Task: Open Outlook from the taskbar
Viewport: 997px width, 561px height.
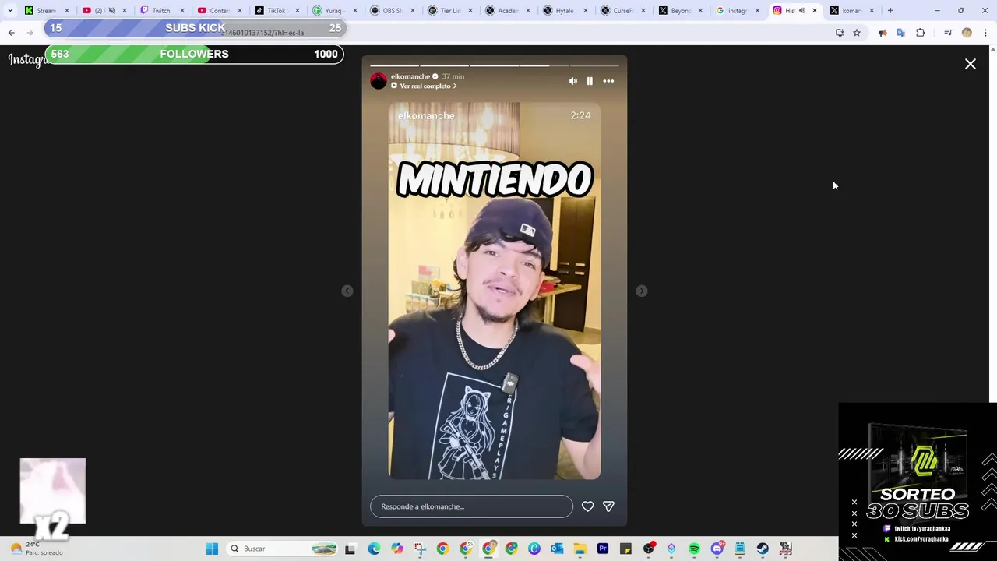Action: 557,549
